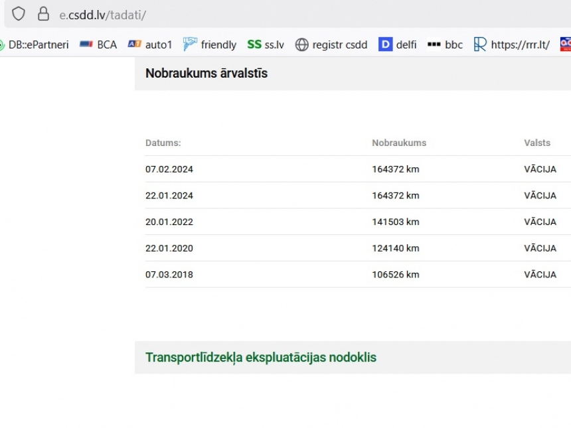Click the 141503 km mileage value
Viewport: 571px width, 428px height.
(396, 222)
